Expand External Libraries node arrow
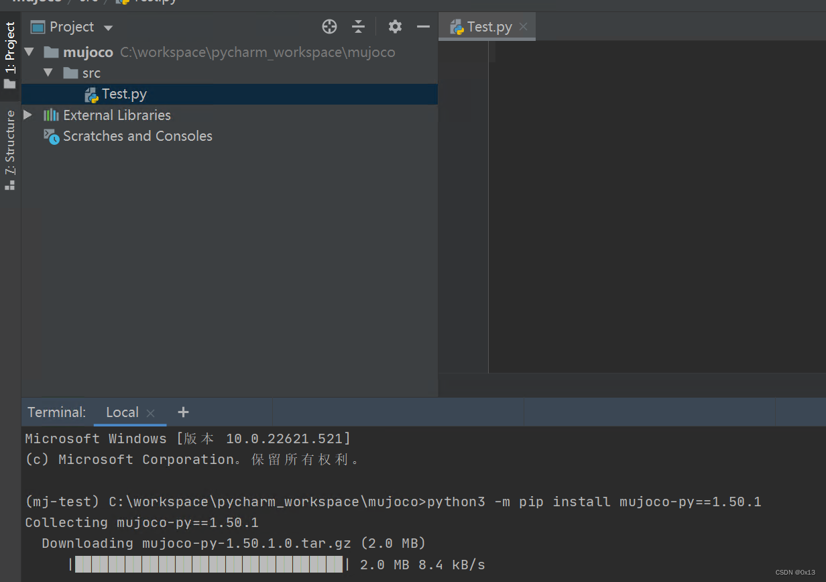Image resolution: width=826 pixels, height=582 pixels. tap(28, 115)
